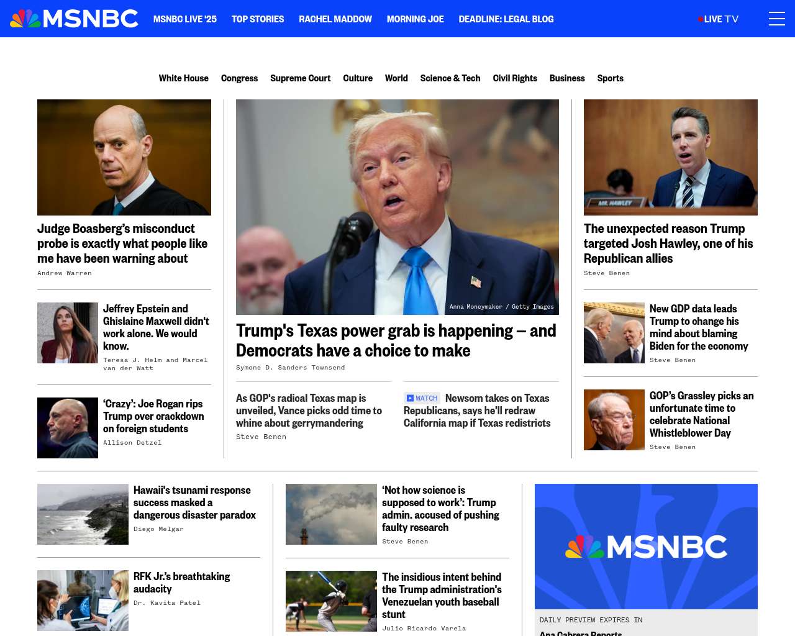Image resolution: width=795 pixels, height=636 pixels.
Task: Click MSNBC live video preview player
Action: tap(646, 547)
